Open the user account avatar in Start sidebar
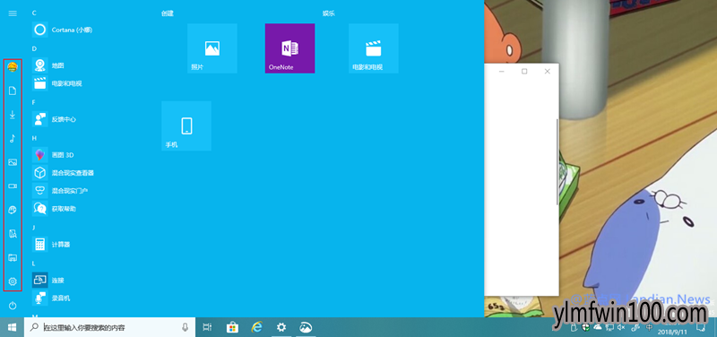Screen dimensions: 717x337 pyautogui.click(x=13, y=67)
